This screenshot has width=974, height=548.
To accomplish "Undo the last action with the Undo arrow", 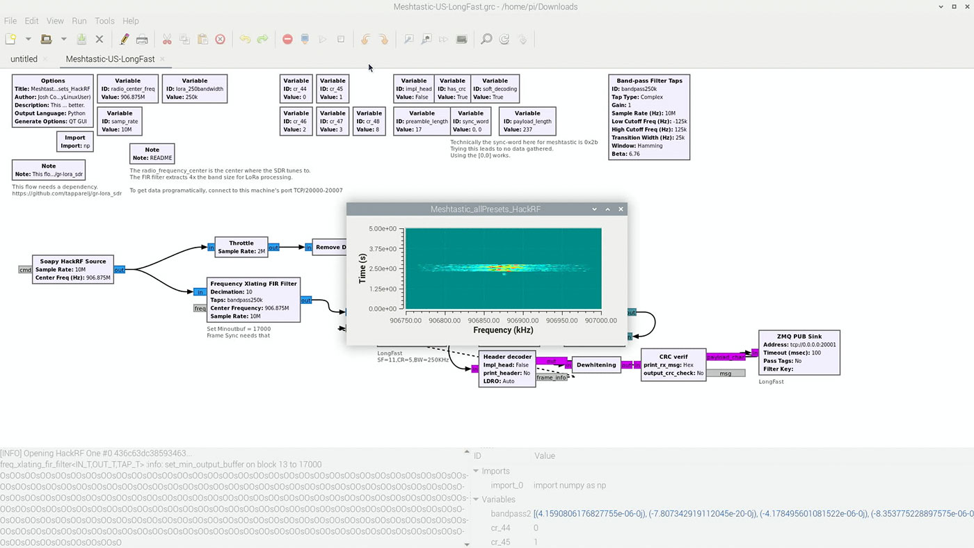I will 245,40.
